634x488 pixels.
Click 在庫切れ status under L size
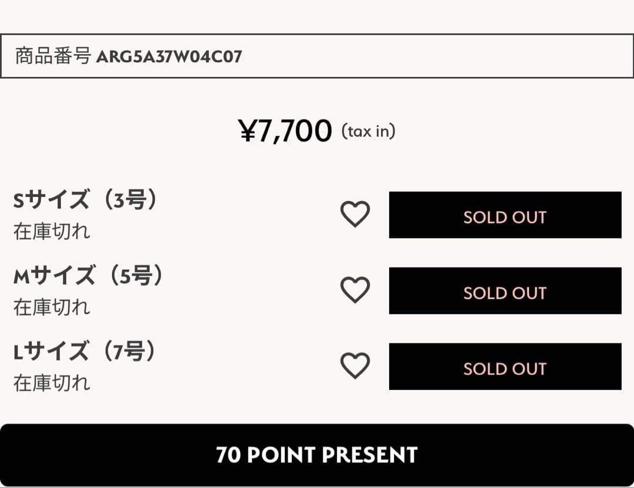52,383
